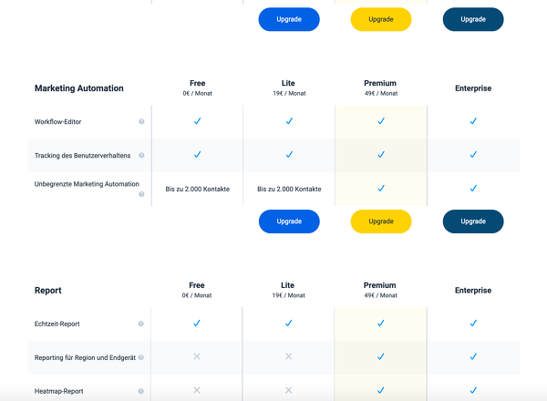This screenshot has width=547, height=401.
Task: Click help icon beside Heatmap-Report
Action: coord(141,391)
